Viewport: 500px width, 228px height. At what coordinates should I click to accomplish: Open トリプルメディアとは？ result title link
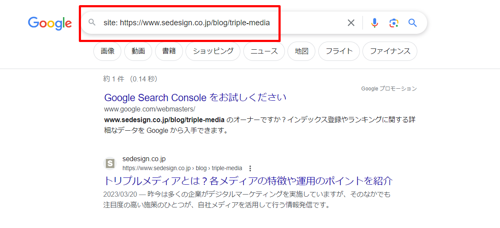248,181
